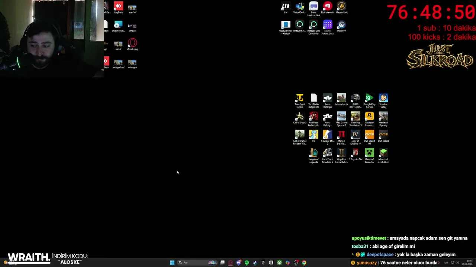Click chat username apoyusiktimevet

(369, 238)
